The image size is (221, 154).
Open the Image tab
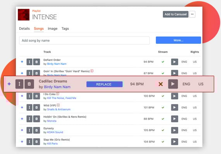click(x=52, y=29)
